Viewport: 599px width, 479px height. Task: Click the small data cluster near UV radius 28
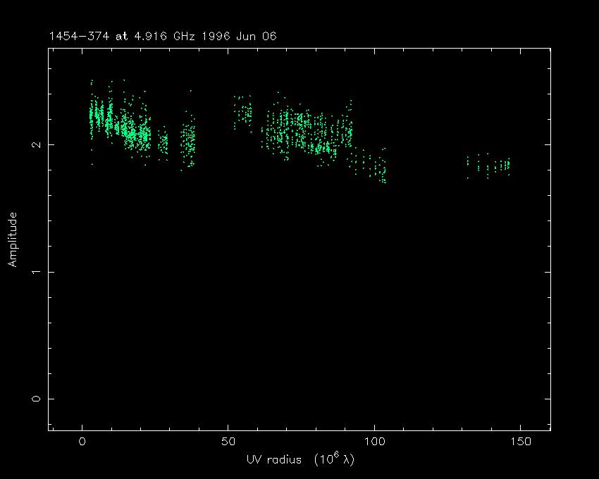[163, 144]
